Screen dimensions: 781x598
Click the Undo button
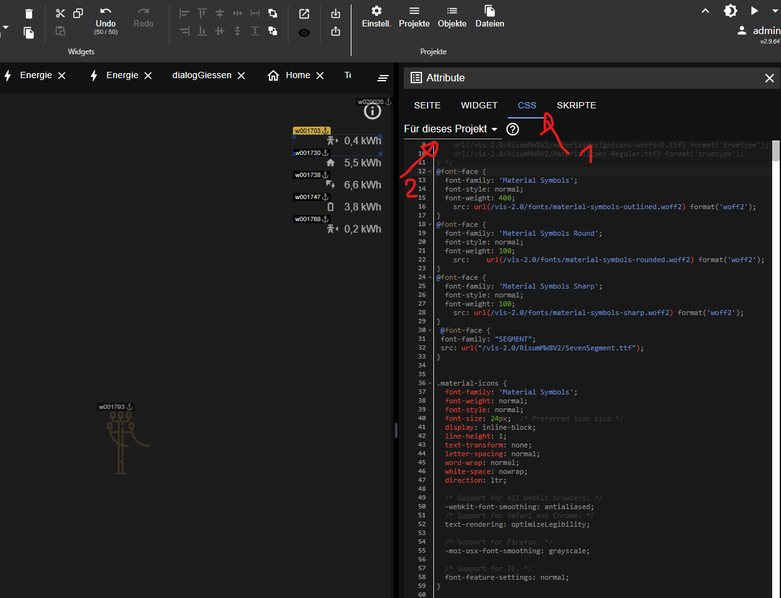tap(106, 18)
